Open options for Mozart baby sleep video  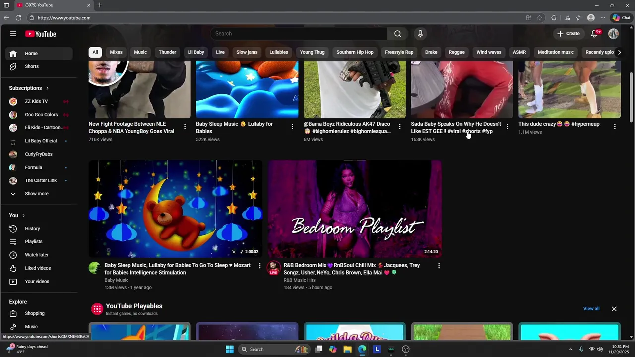pyautogui.click(x=259, y=266)
